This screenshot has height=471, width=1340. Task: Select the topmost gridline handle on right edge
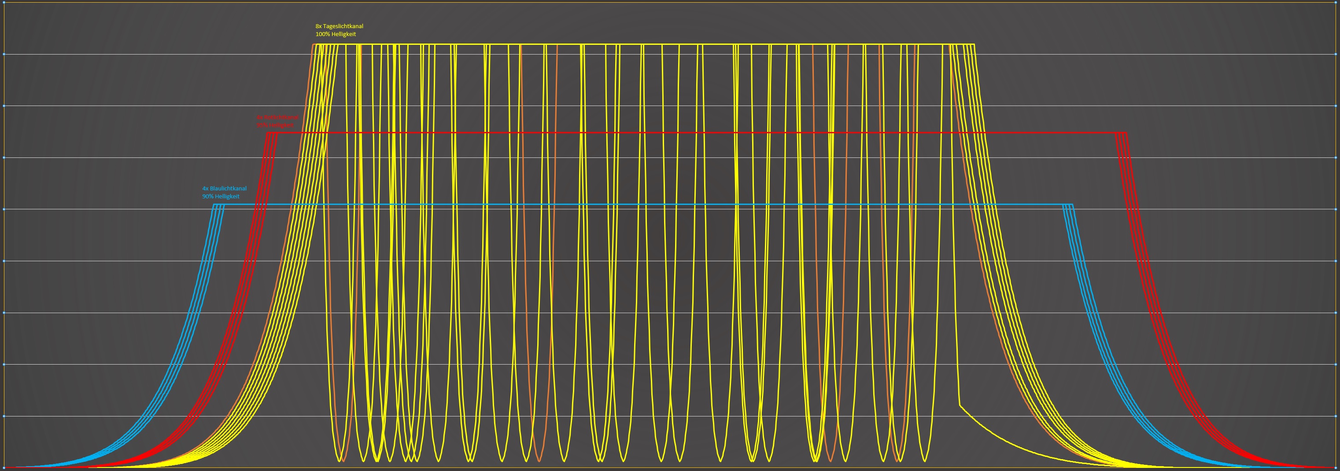[1336, 54]
